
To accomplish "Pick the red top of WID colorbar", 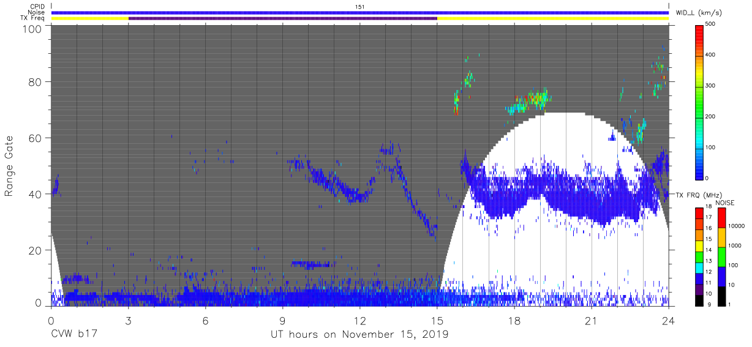I will 699,31.
